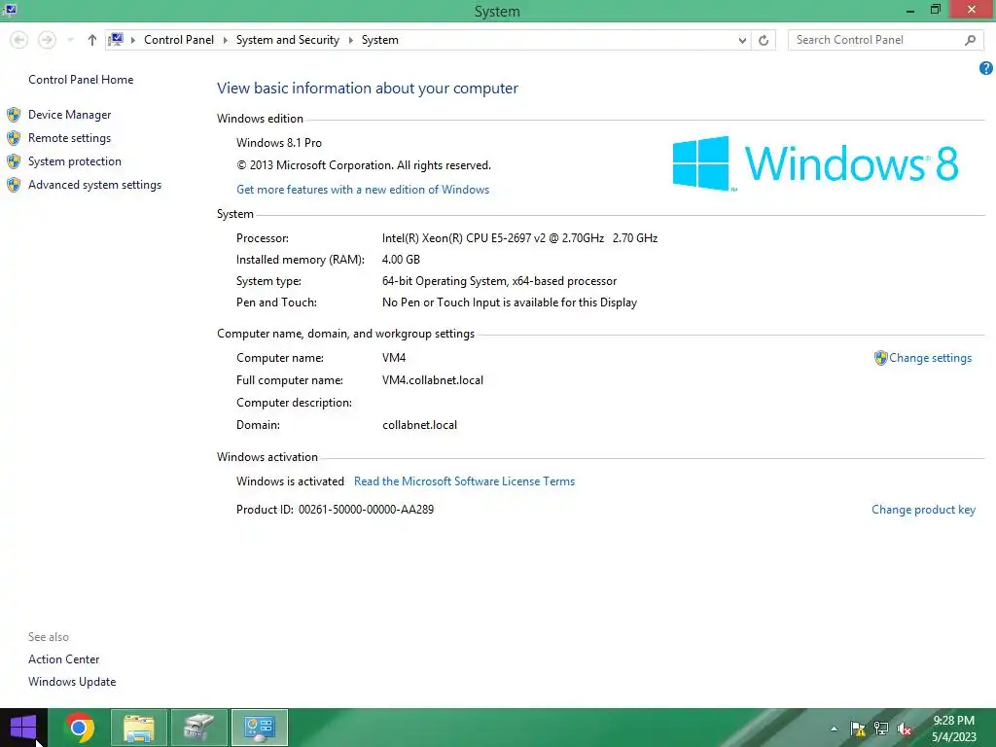
Task: Select System and Security in breadcrumb
Action: pos(288,39)
